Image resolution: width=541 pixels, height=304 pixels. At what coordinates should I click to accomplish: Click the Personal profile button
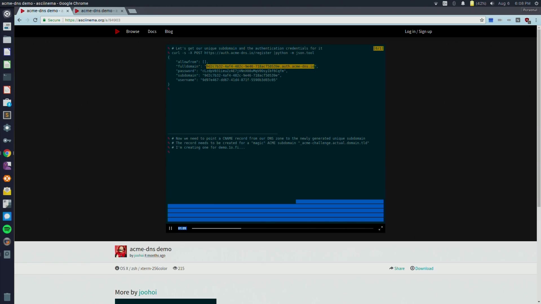point(530,10)
